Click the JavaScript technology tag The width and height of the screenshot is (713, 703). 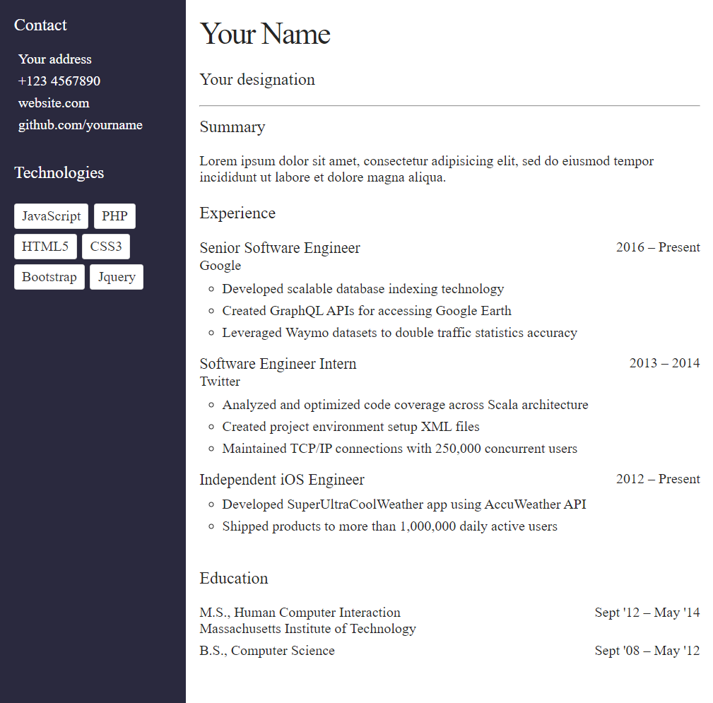pos(51,216)
